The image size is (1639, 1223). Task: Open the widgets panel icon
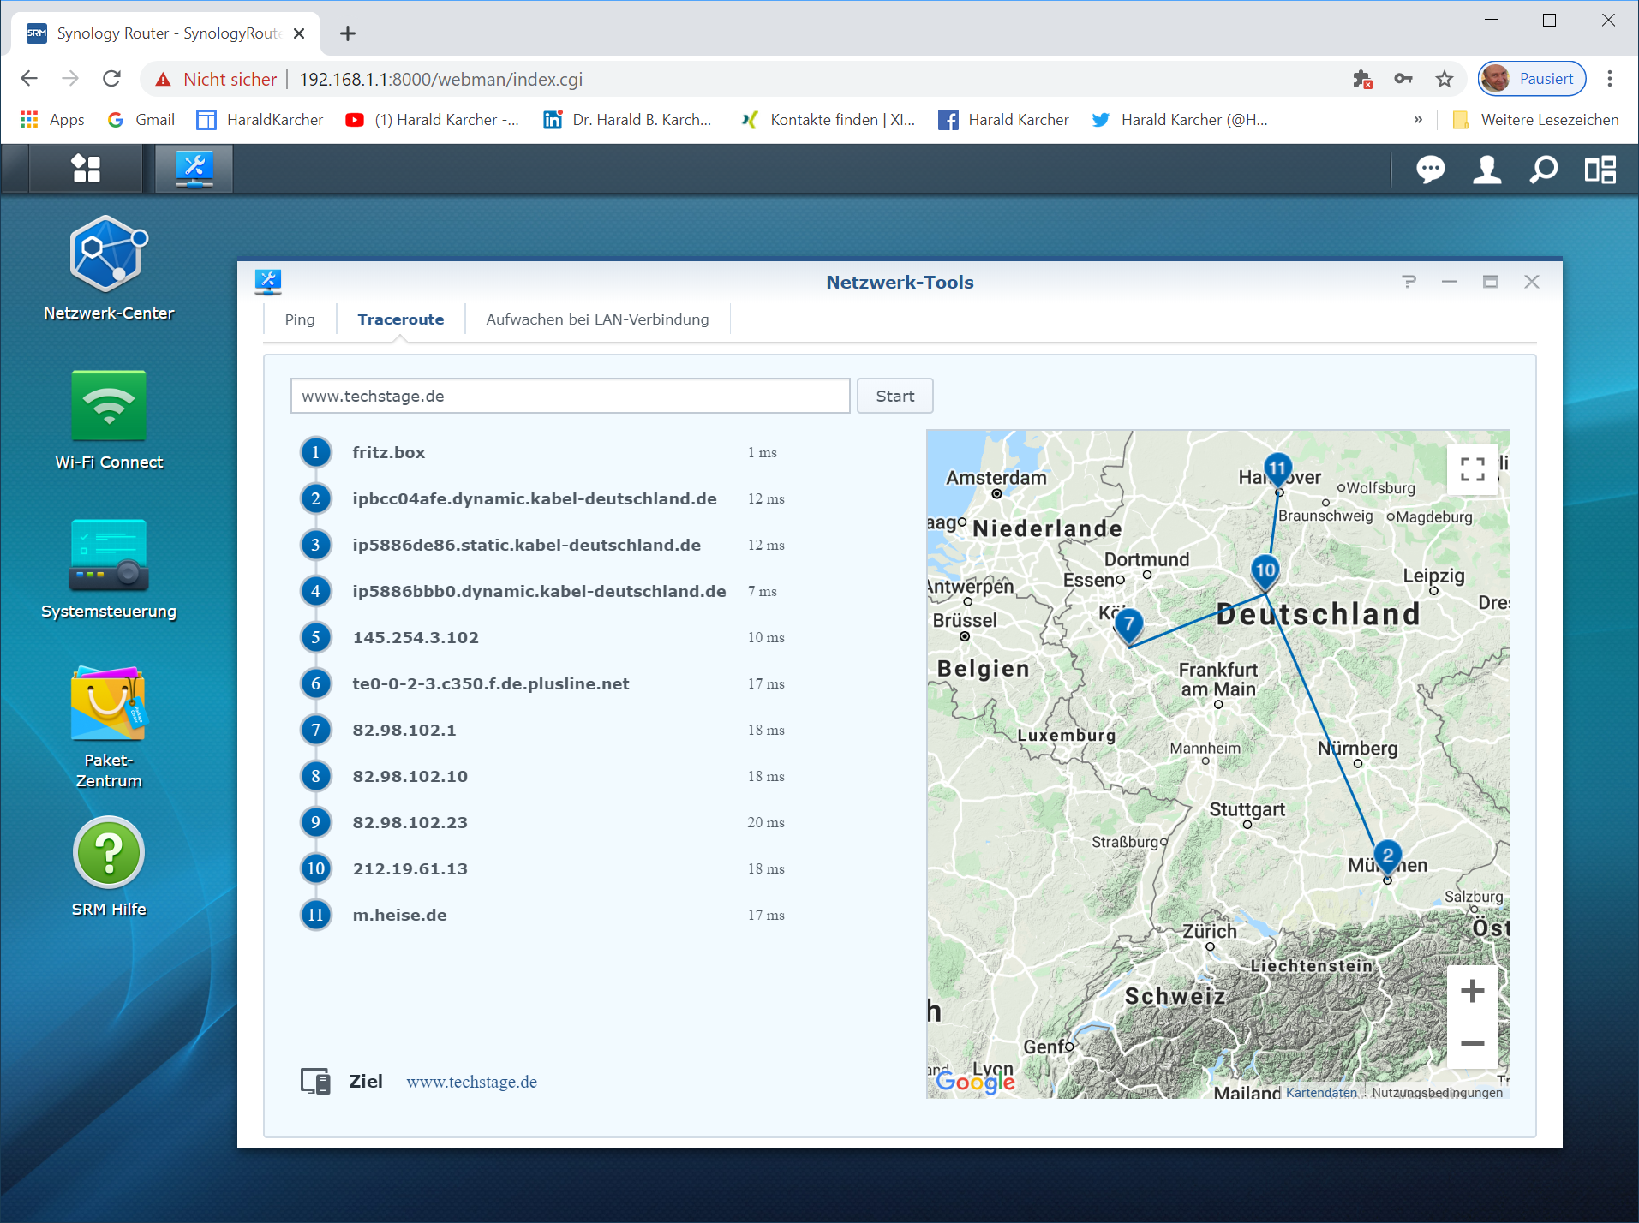point(1600,170)
